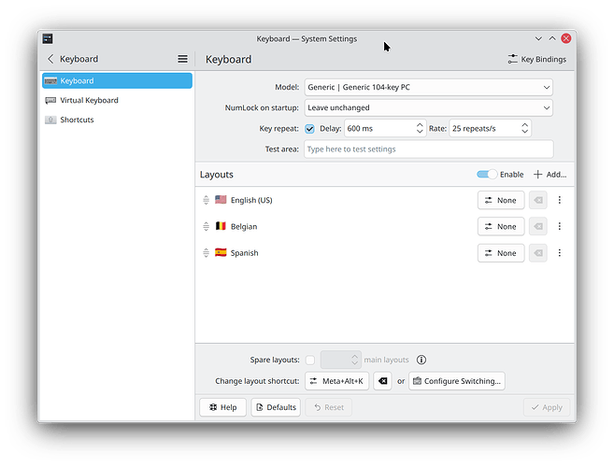Open three-dot options for English (US) layout

pos(560,200)
